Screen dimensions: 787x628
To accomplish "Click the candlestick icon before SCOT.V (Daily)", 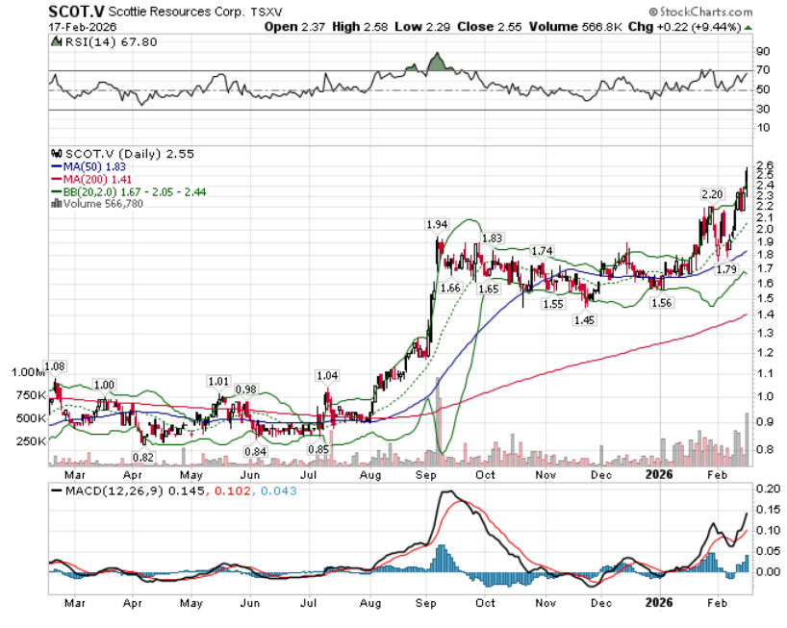I will (57, 154).
